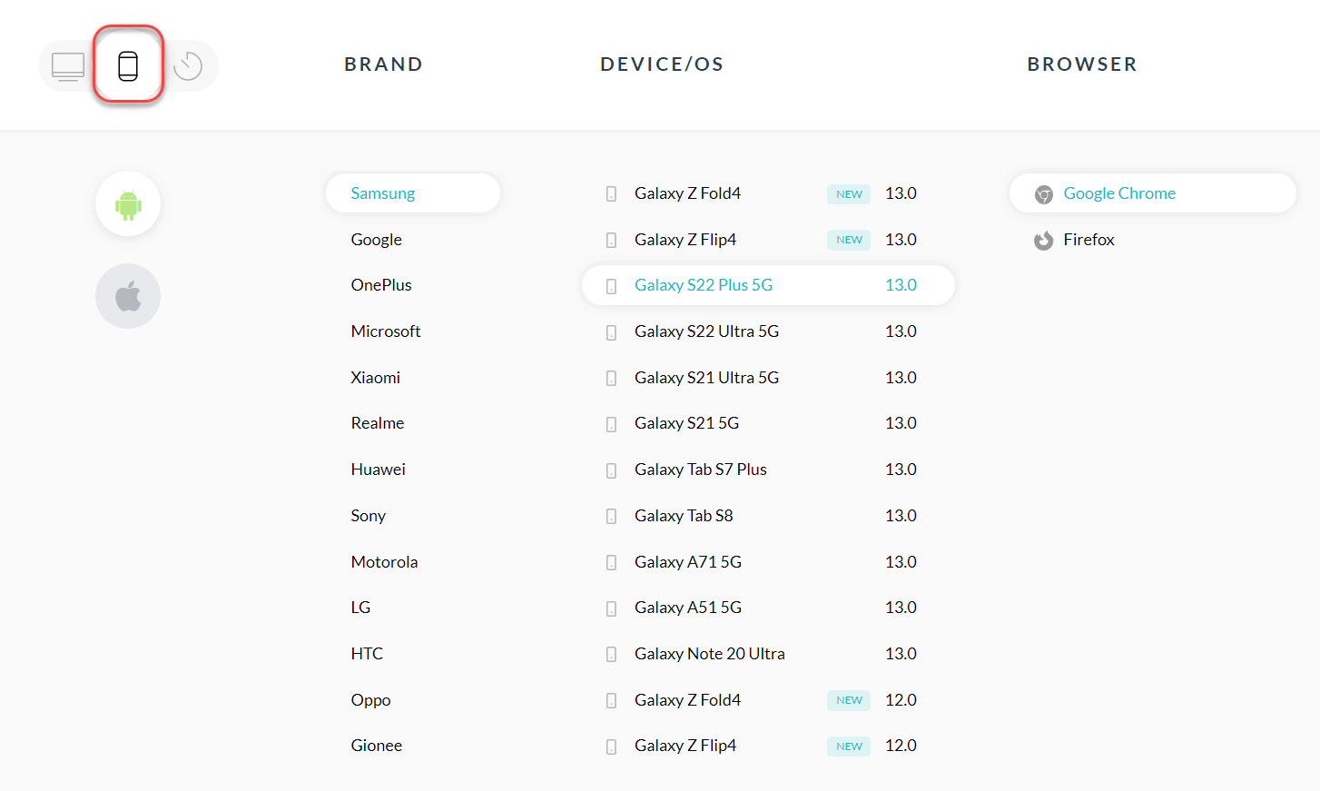Pick OnePlus from the brand list
The image size is (1320, 791).
381,285
